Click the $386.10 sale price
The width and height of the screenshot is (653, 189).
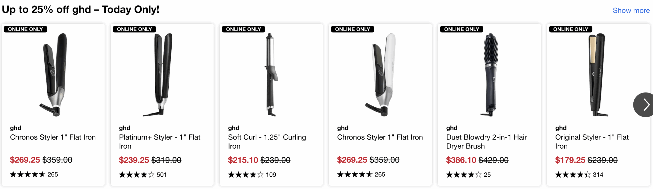coord(461,160)
